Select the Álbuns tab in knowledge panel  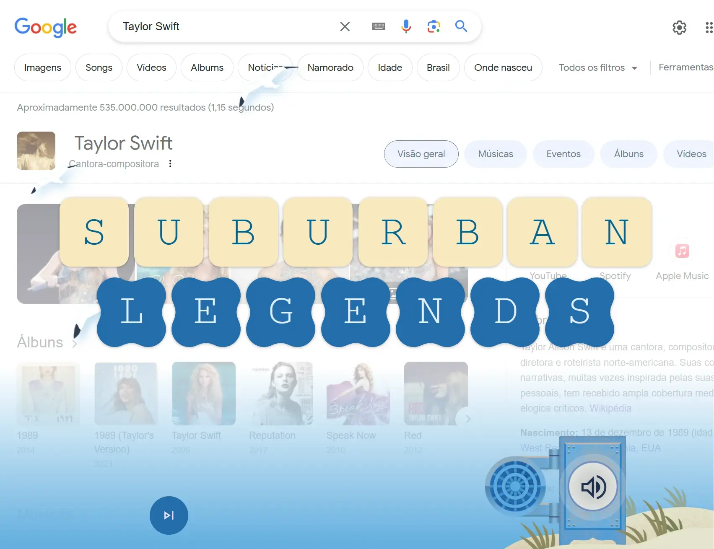[x=629, y=154]
